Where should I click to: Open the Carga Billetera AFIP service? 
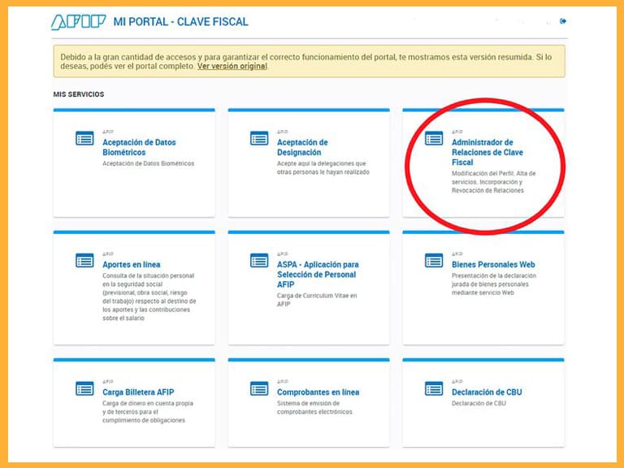tap(138, 392)
